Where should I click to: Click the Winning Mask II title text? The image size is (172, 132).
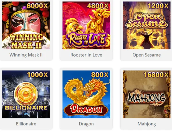pos(26,55)
